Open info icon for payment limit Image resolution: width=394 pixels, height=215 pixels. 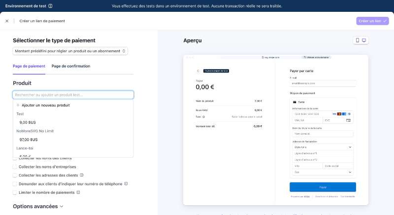(78, 192)
